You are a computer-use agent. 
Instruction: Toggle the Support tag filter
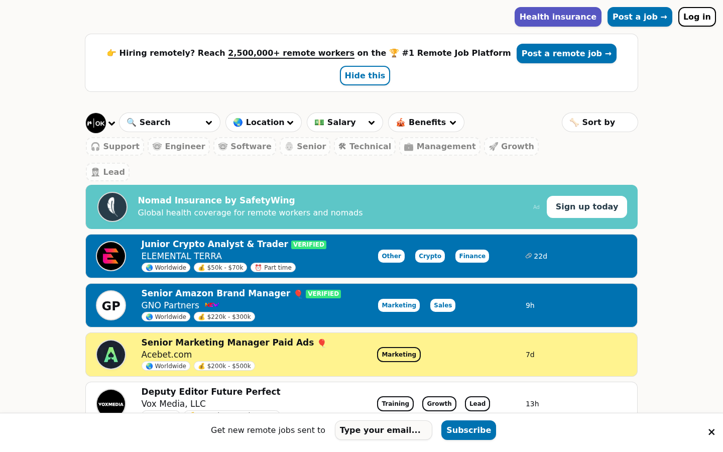[x=115, y=147]
